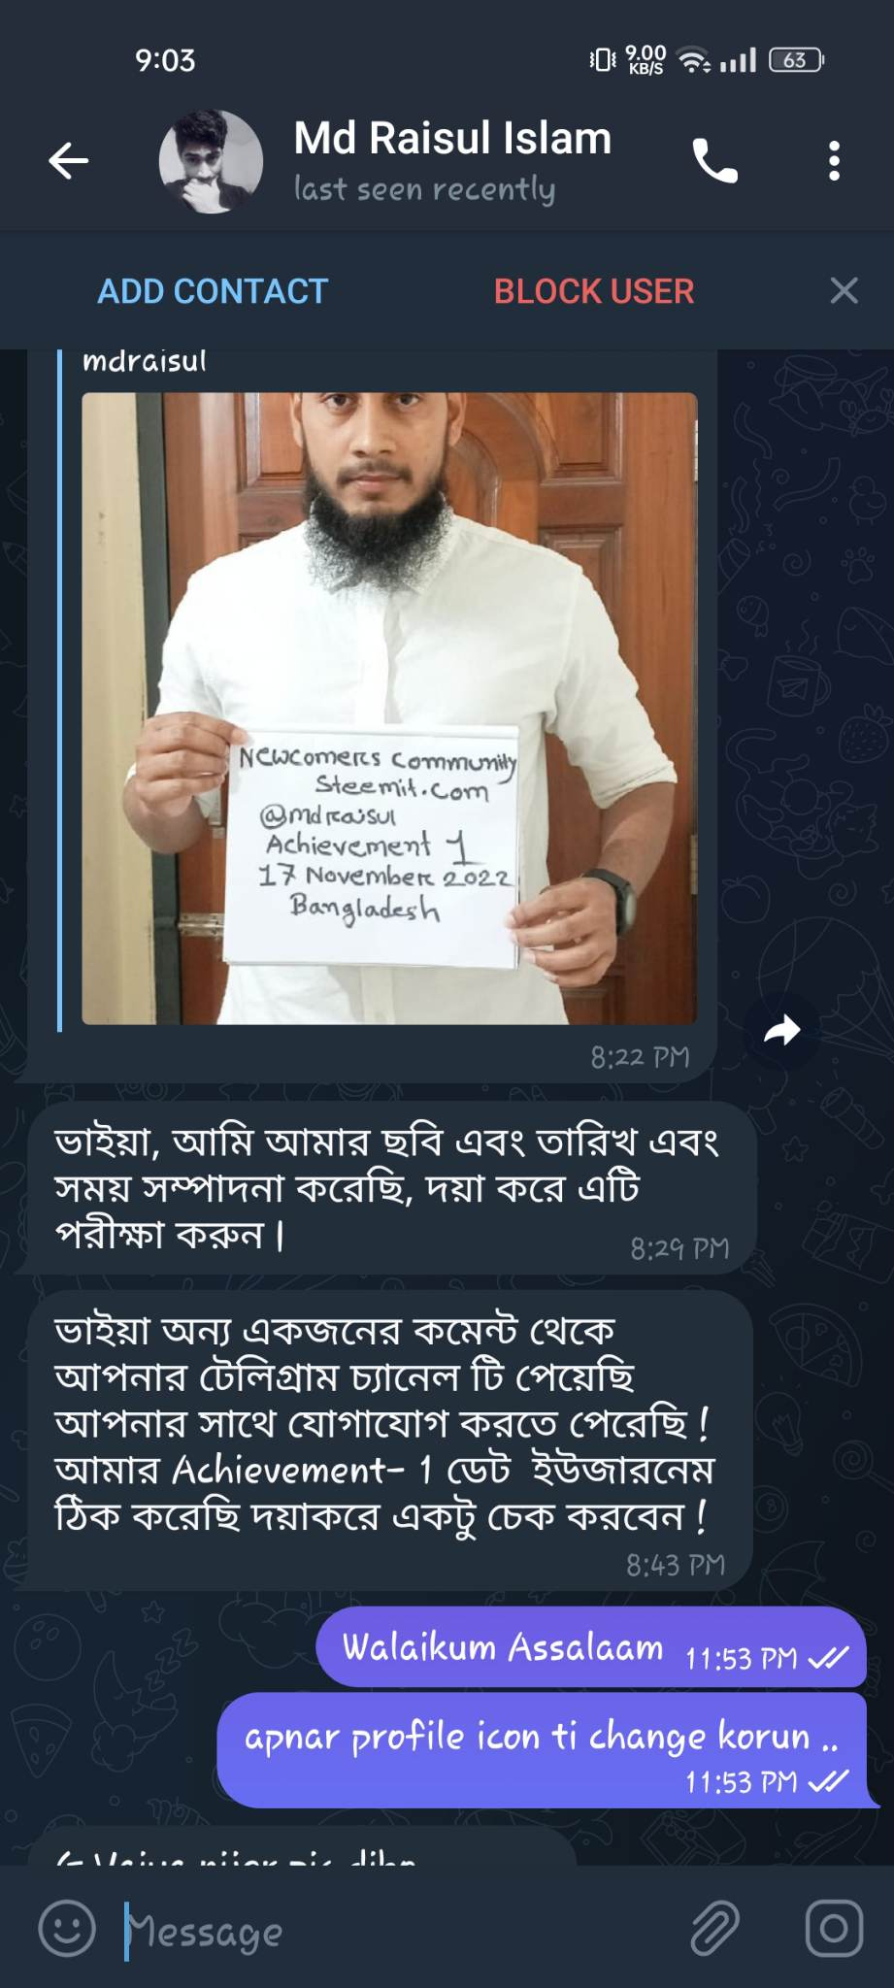Open the three-dot options menu
The width and height of the screenshot is (894, 1988).
pos(834,160)
